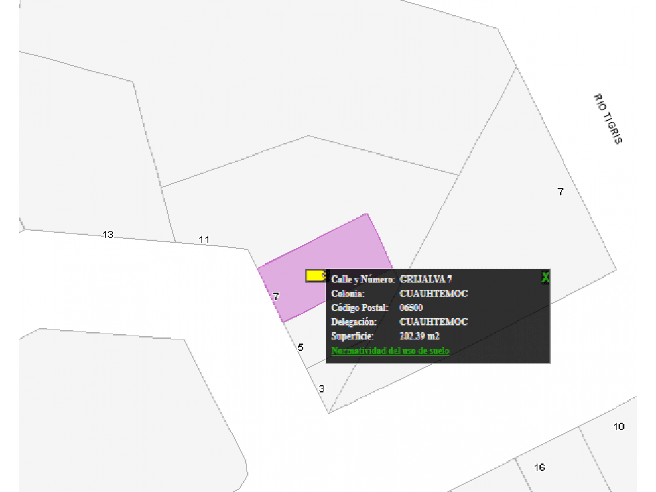This screenshot has height=492, width=656.
Task: Select parcel numbered 10
Action: 618,426
